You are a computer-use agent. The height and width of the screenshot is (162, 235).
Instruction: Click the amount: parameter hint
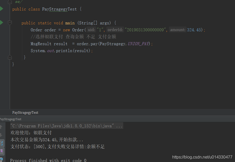tap(178, 30)
